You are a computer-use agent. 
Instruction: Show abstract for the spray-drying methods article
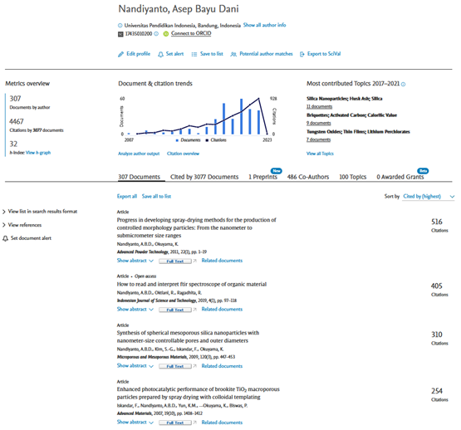coord(135,261)
